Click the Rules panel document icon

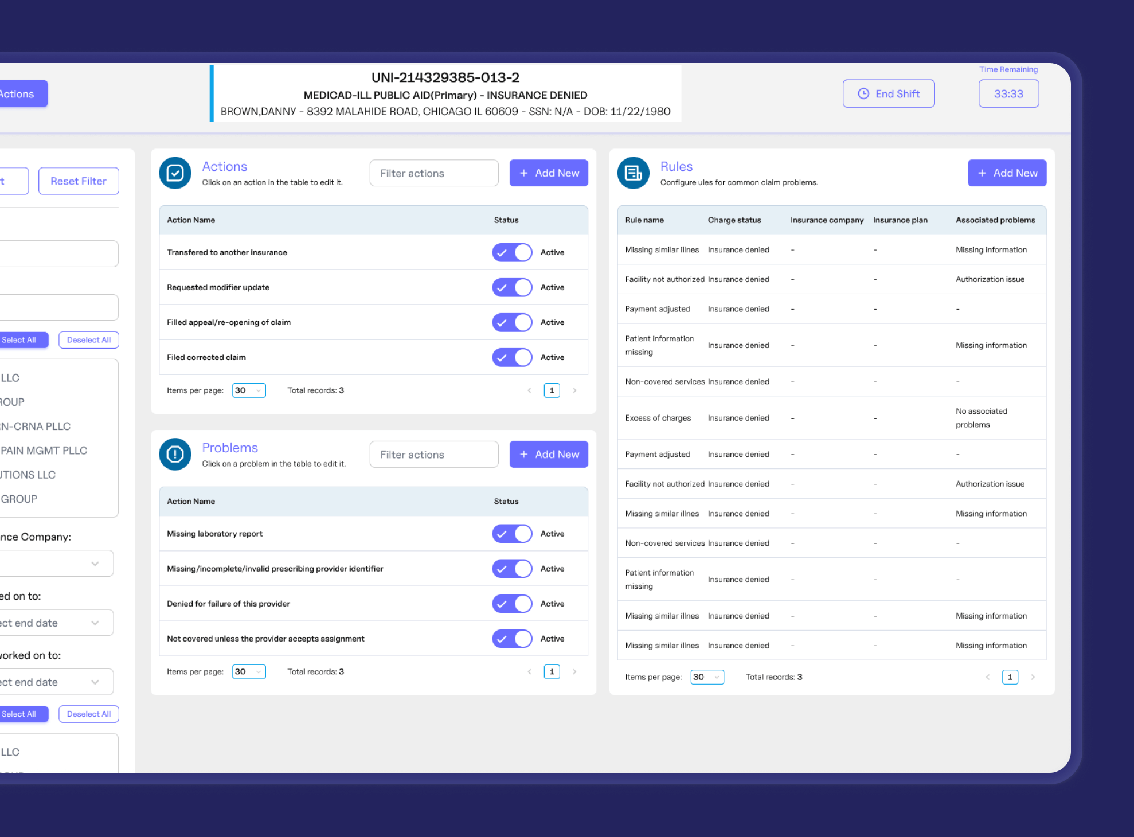pyautogui.click(x=634, y=173)
